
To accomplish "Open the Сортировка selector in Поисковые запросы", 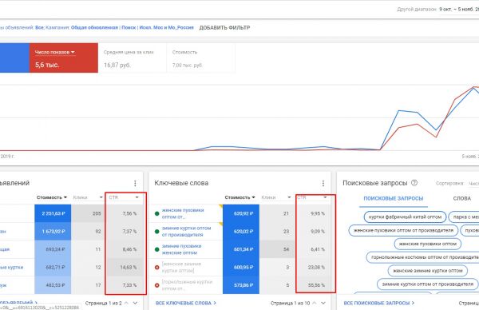I will pyautogui.click(x=473, y=184).
